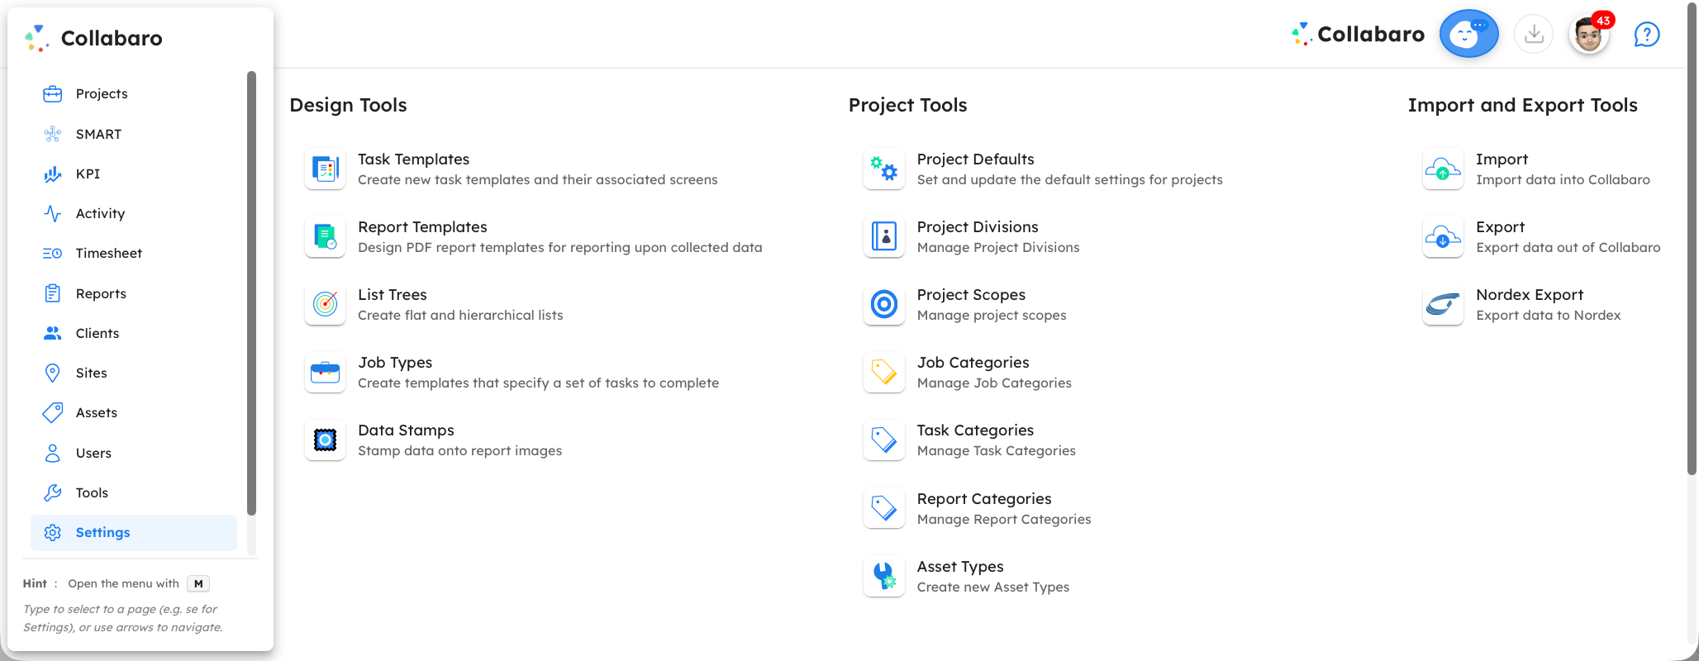
Task: Click the page vertical scrollbar
Action: [1692, 240]
